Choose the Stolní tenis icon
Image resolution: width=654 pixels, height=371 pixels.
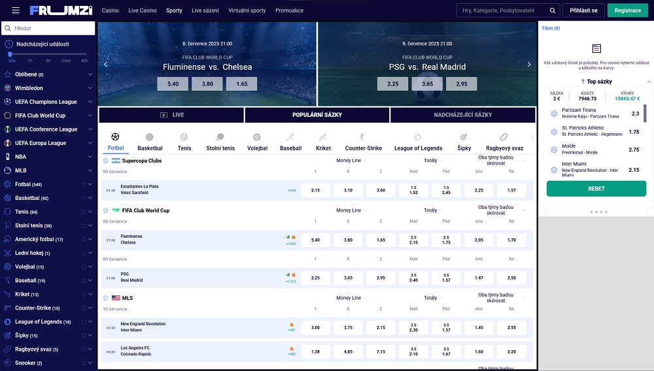[x=220, y=137]
